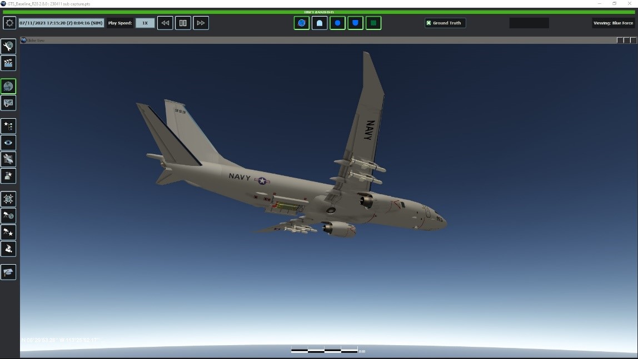Open the unit with star icon

[8, 176]
